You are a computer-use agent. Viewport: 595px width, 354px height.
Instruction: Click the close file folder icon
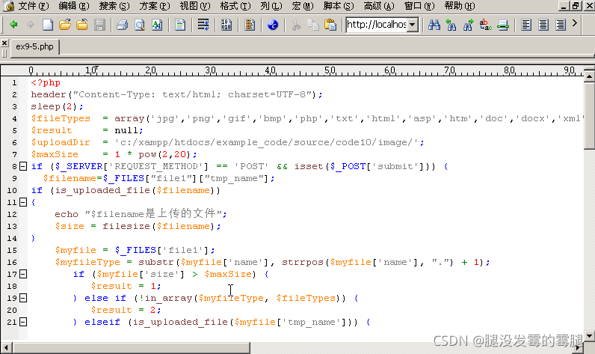tap(82, 25)
